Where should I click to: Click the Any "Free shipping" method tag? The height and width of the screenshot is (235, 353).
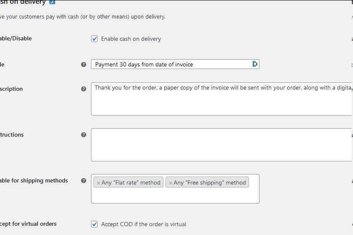click(x=209, y=182)
